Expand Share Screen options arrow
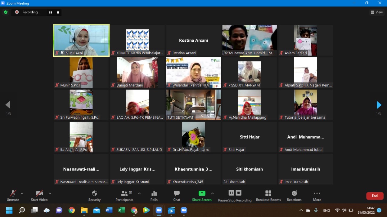387x217 pixels. click(213, 193)
